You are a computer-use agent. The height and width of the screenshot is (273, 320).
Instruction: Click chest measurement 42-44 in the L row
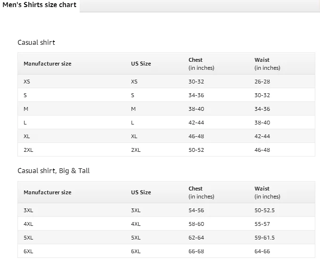196,123
